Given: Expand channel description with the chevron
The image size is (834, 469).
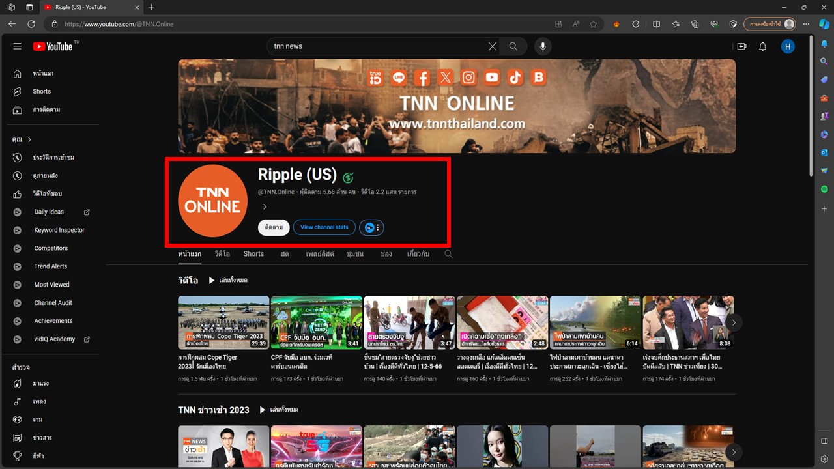Looking at the screenshot, I should click(265, 207).
